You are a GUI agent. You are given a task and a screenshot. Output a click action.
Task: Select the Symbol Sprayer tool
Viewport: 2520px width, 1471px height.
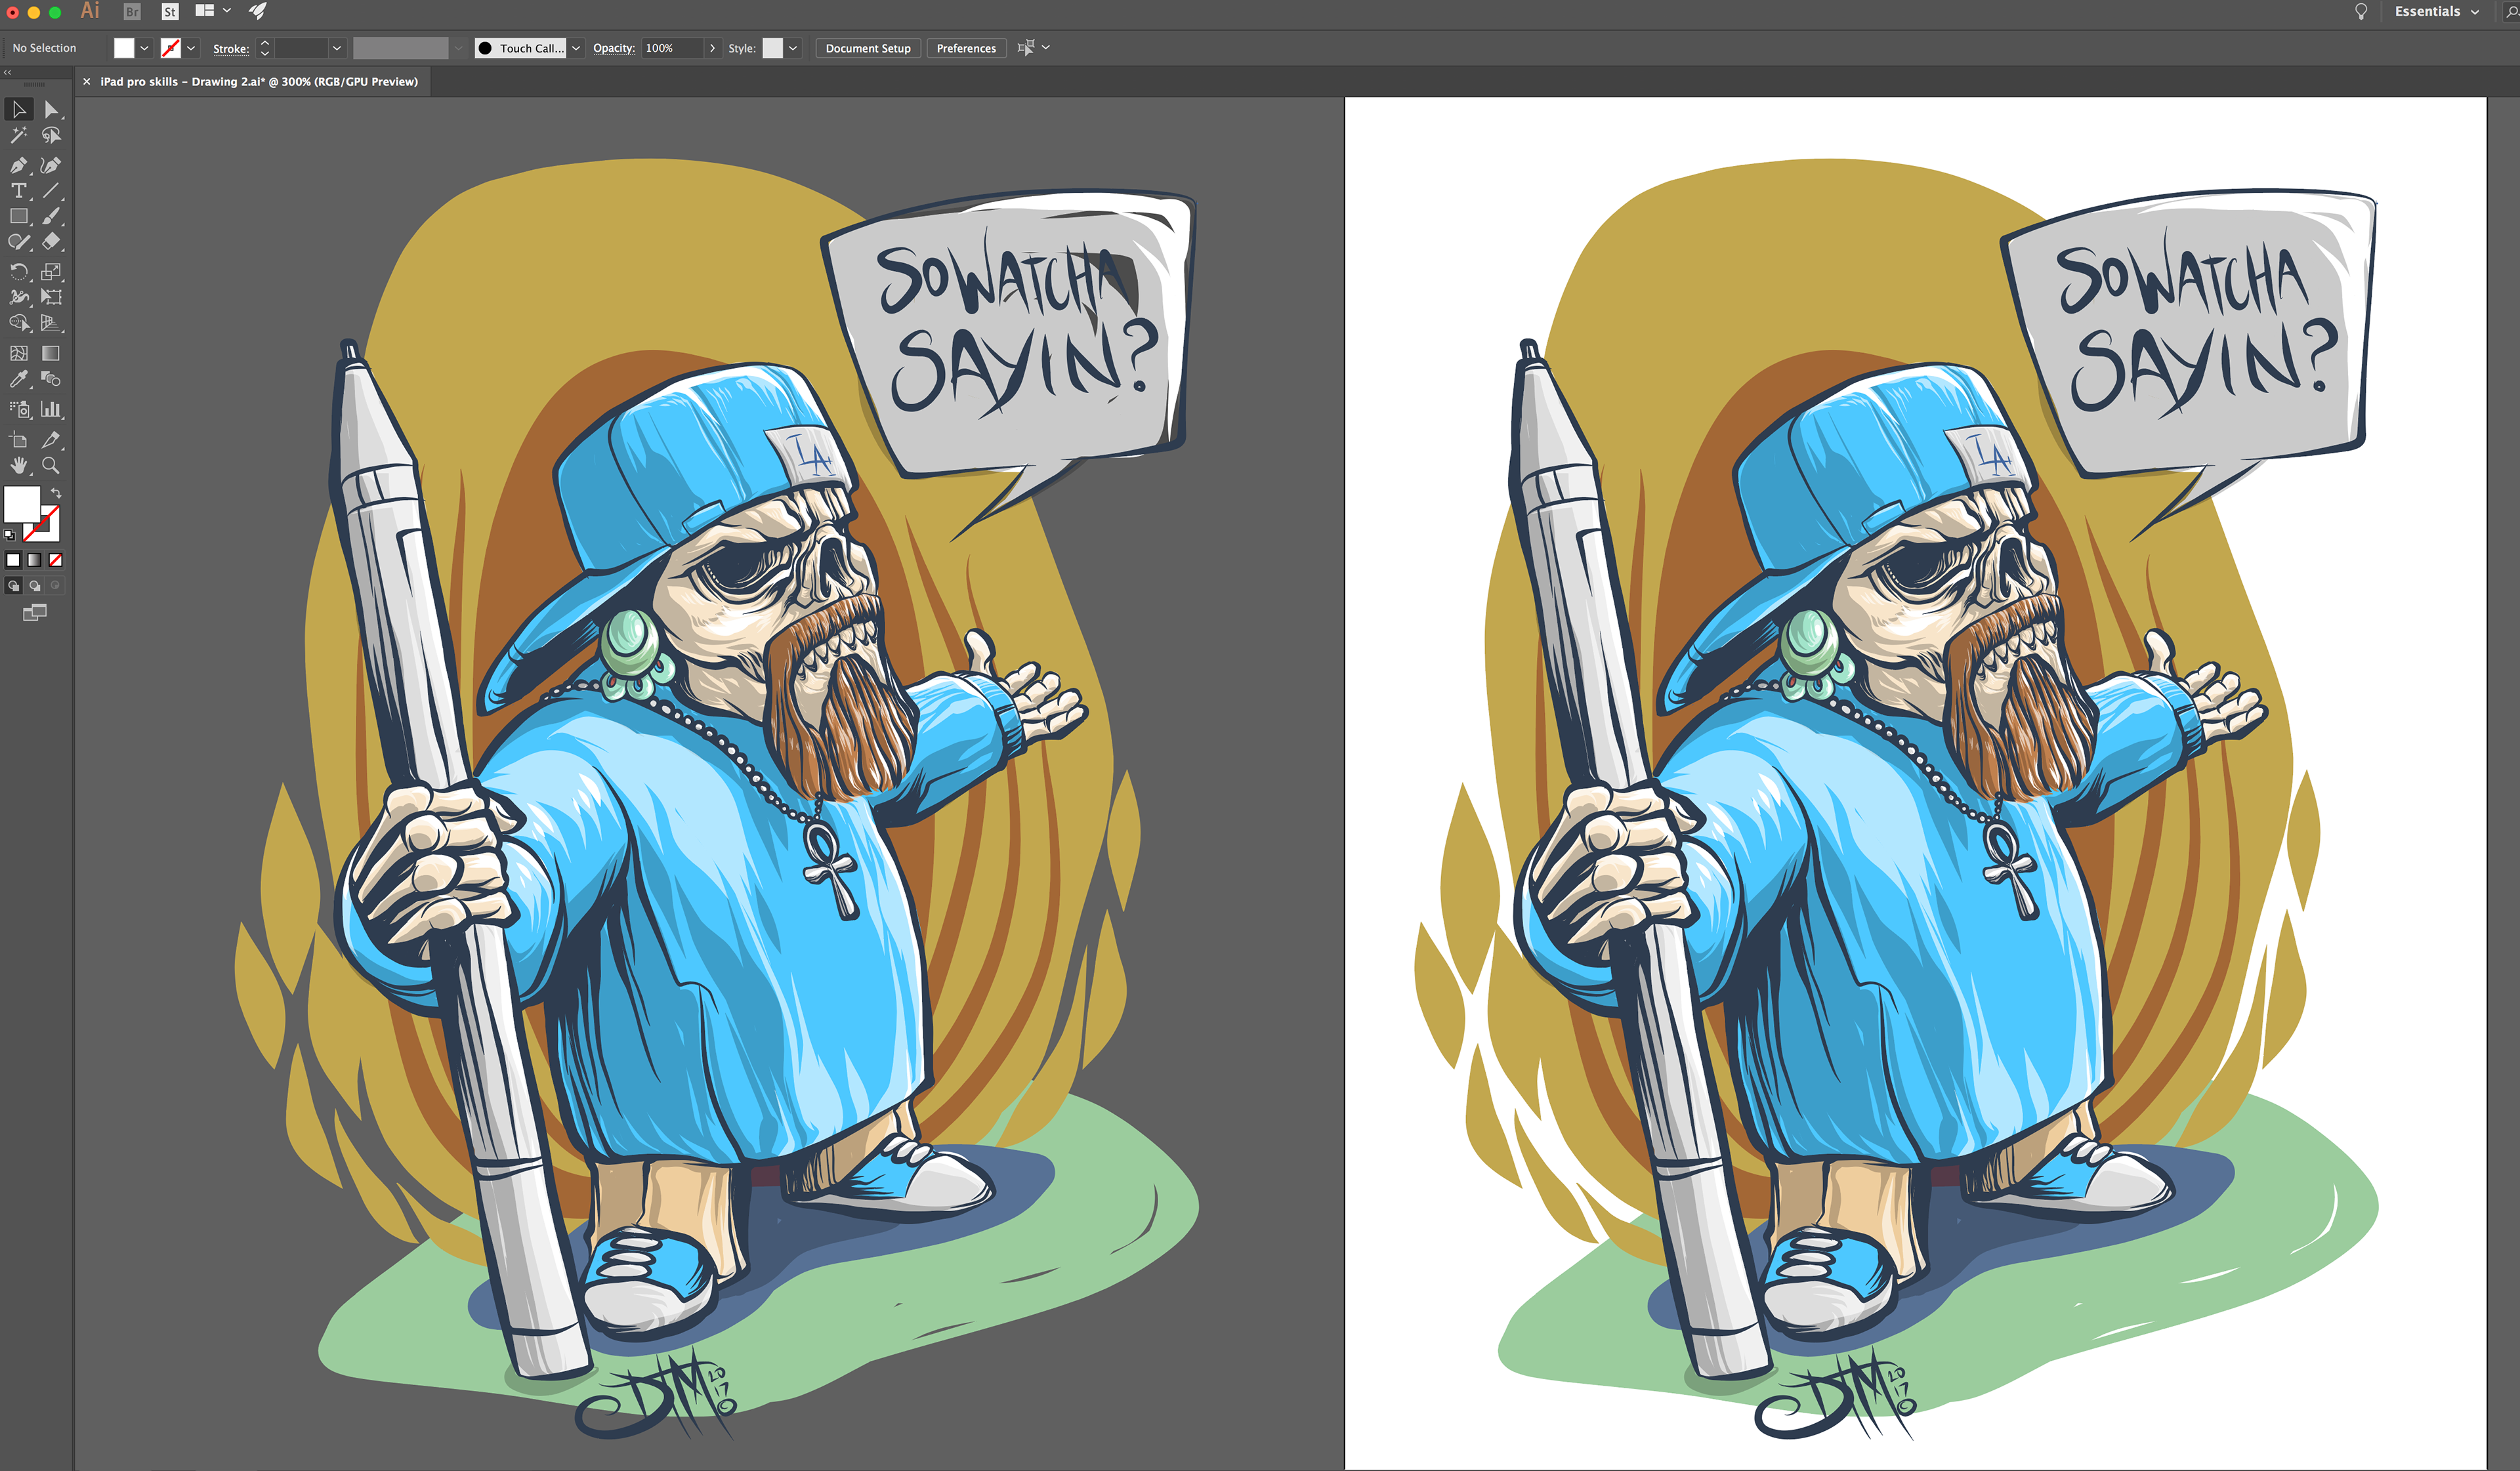[19, 409]
